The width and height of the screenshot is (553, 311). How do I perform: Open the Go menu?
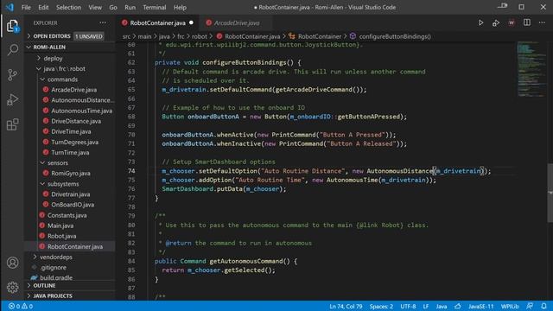click(x=113, y=7)
